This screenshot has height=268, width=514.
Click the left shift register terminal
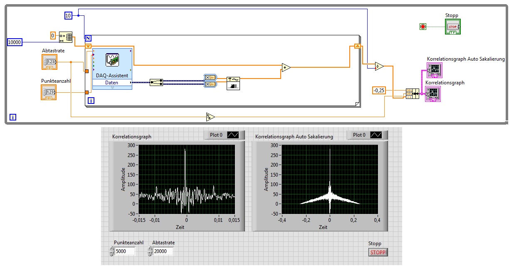[88, 46]
